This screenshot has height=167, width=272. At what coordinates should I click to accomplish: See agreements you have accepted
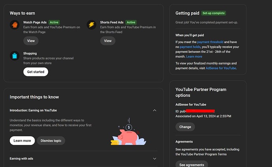(x=192, y=164)
